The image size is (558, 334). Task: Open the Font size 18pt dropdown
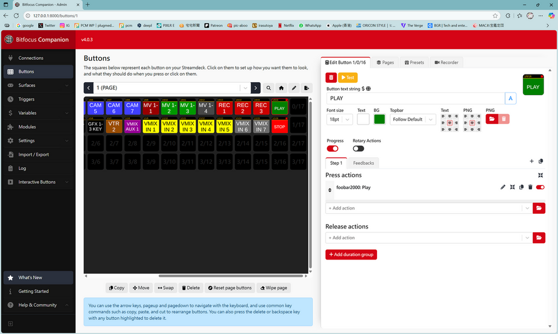tap(339, 119)
